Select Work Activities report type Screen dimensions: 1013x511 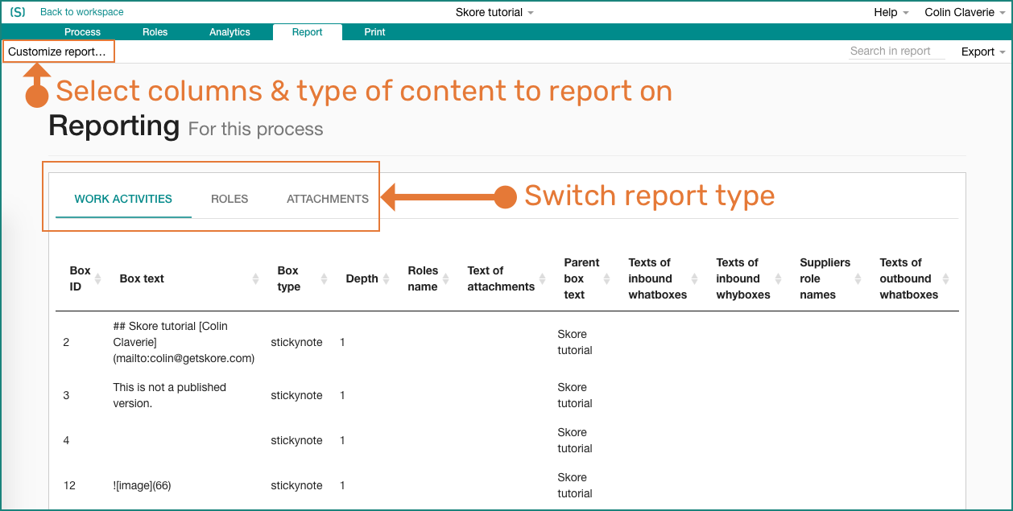click(x=123, y=199)
